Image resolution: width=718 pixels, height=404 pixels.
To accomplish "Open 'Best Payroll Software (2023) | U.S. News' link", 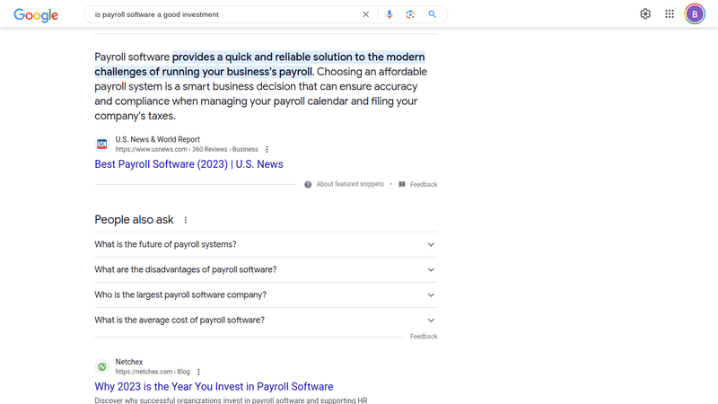I will [188, 164].
